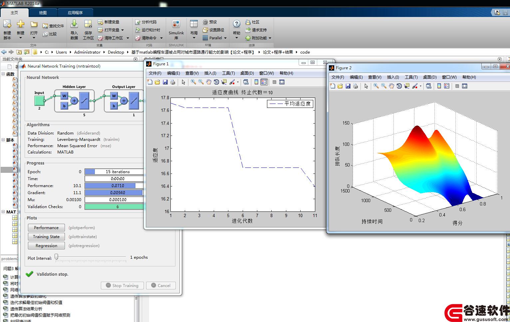Click the zoom out tool in Figure 1
Image resolution: width=510 pixels, height=322 pixels.
pos(201,82)
